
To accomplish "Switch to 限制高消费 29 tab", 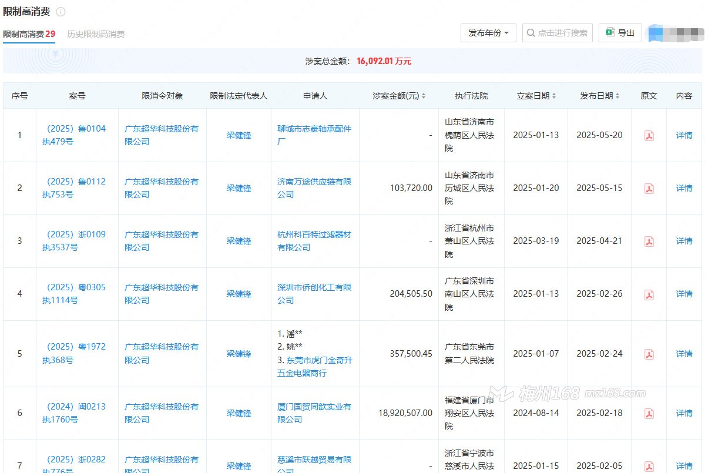I will pyautogui.click(x=29, y=34).
